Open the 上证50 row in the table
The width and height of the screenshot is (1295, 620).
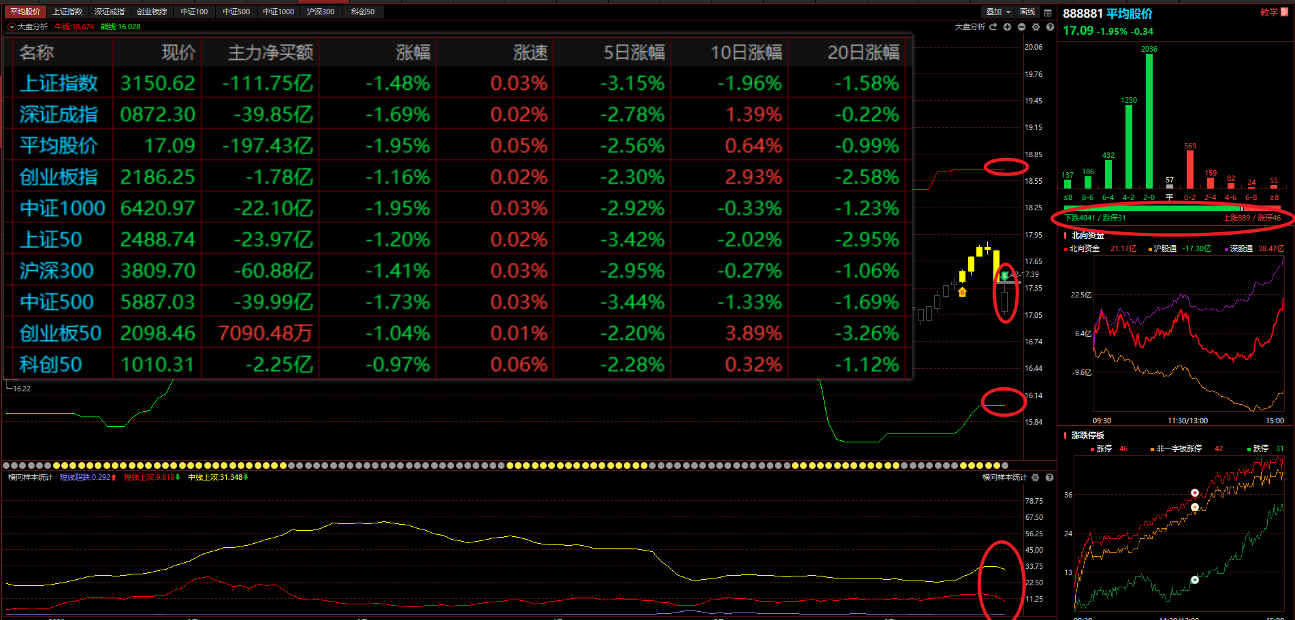pos(458,240)
